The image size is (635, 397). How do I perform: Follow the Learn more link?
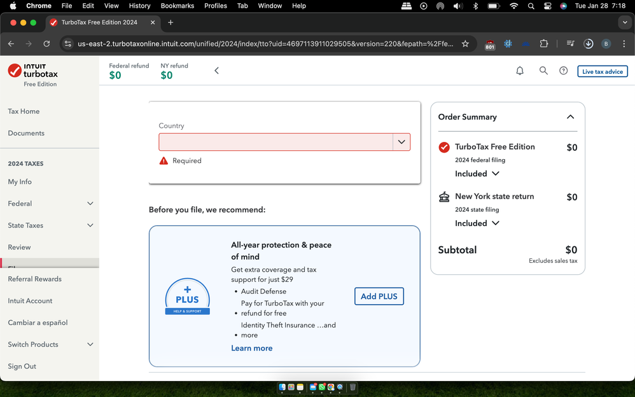(x=252, y=349)
